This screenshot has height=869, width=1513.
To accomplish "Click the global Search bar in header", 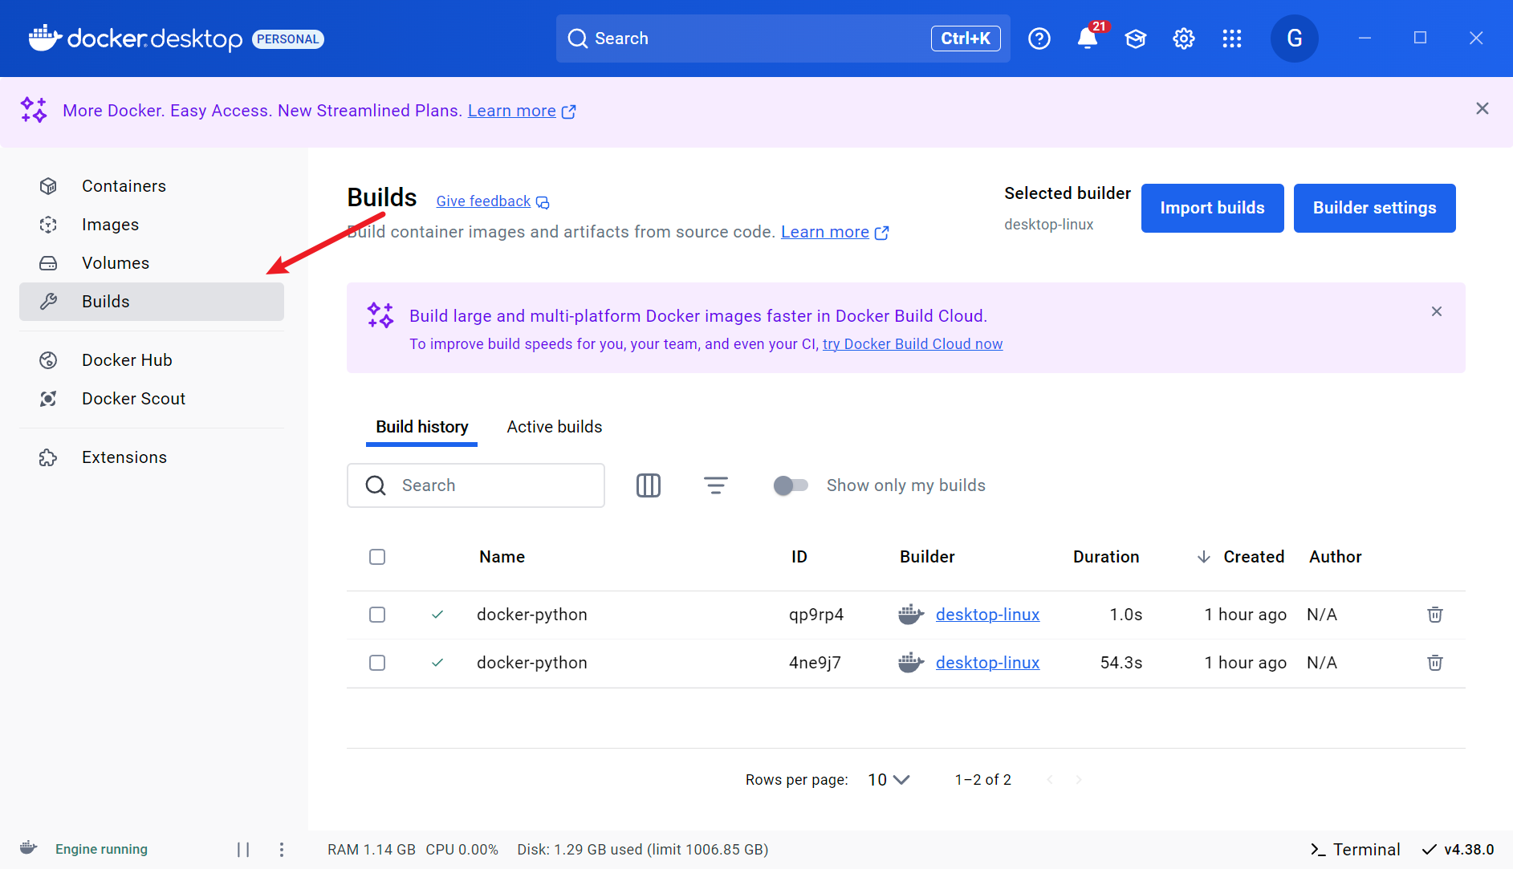I will 783,39.
